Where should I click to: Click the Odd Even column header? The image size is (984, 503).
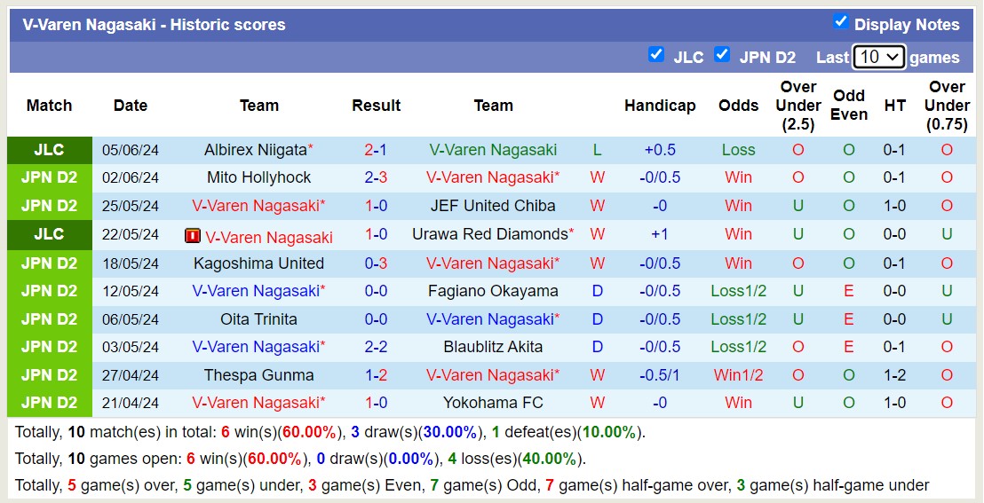(x=849, y=106)
